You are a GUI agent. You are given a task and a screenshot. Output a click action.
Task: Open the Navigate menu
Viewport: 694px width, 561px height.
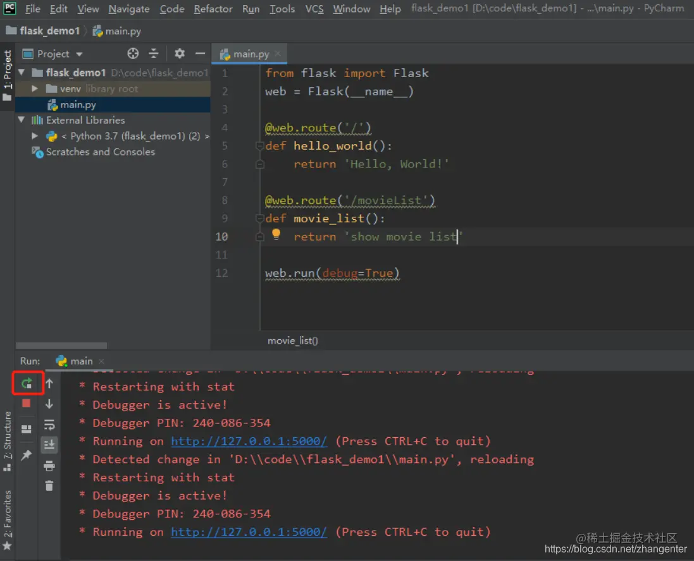point(129,9)
